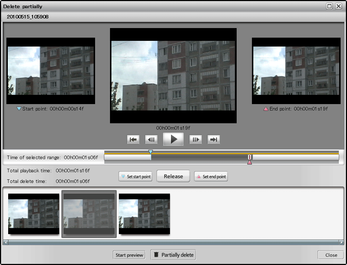Close the Delete partially window via X
Screen dimensions: 347x265
[338, 6]
